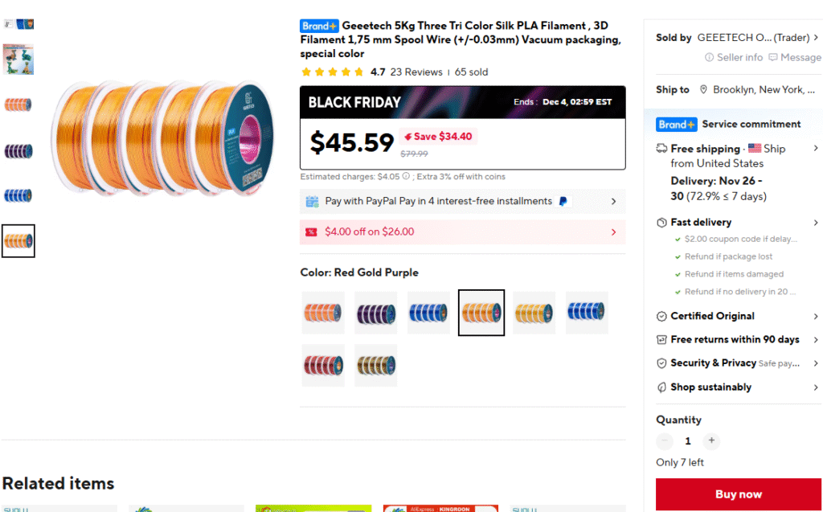Screen dimensions: 823x512
Task: Expand the Sold by GEEETECH seller details
Action: pos(816,38)
